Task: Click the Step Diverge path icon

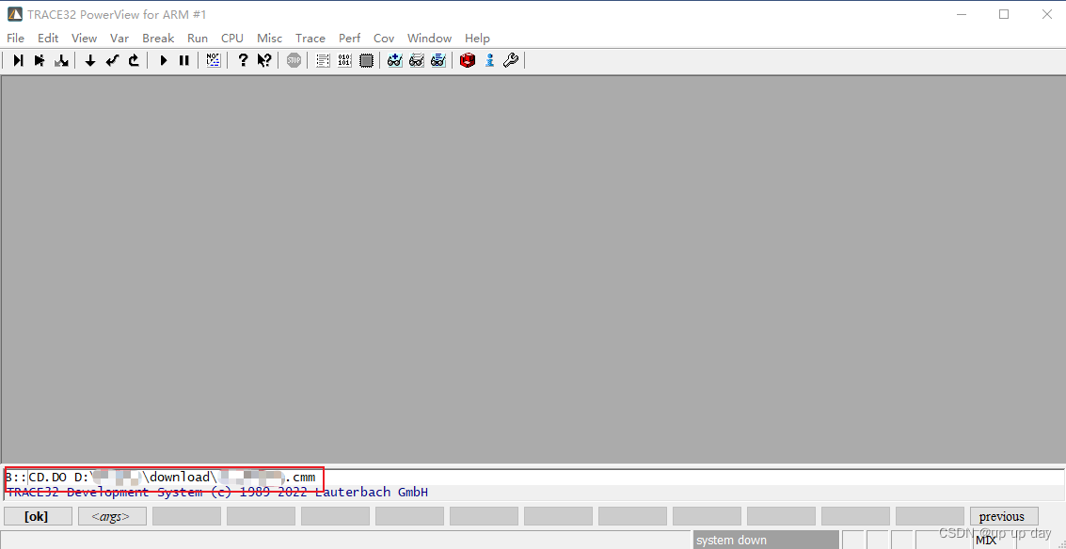Action: coord(62,60)
